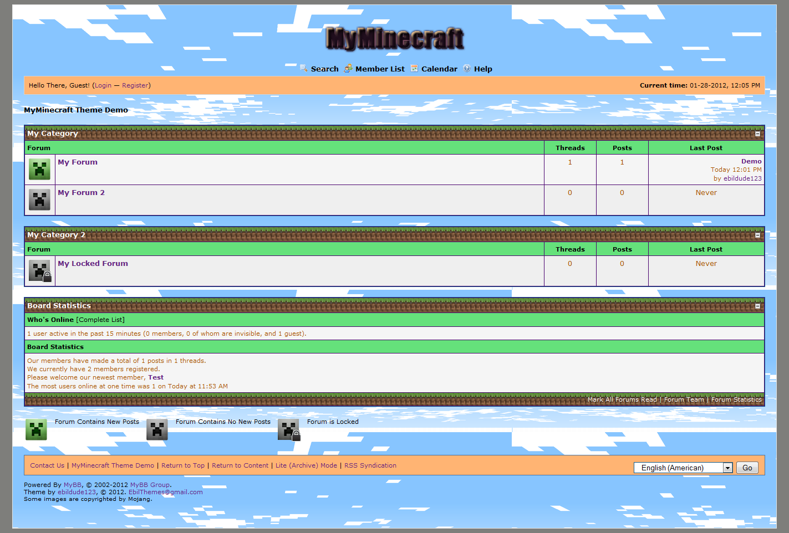789x533 pixels.
Task: Open the Forum Statistics page
Action: click(736, 399)
